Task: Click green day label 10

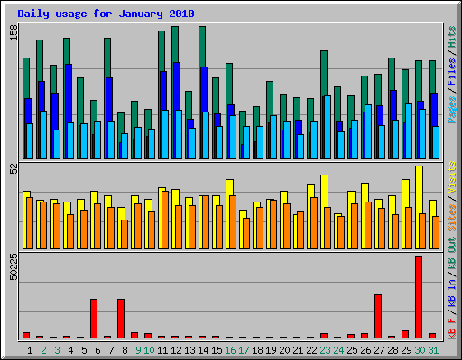Action: point(149,350)
